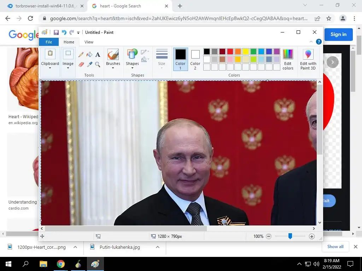Screen dimensions: 362x271
Task: Click the Size line thickness icon
Action: (x=162, y=54)
